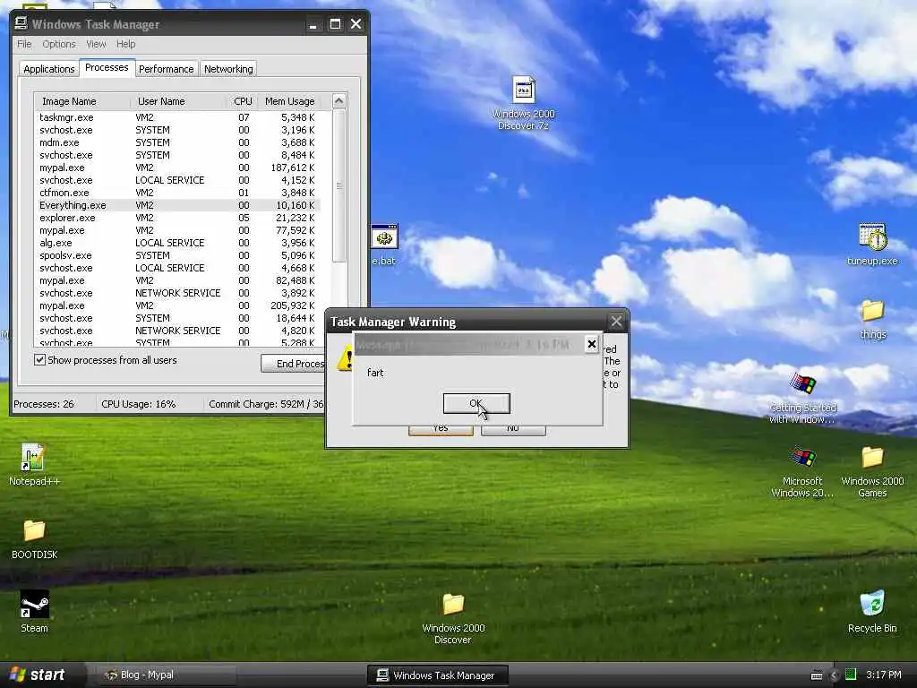Click the process list scrollbar thumb
The width and height of the screenshot is (917, 688).
click(339, 186)
